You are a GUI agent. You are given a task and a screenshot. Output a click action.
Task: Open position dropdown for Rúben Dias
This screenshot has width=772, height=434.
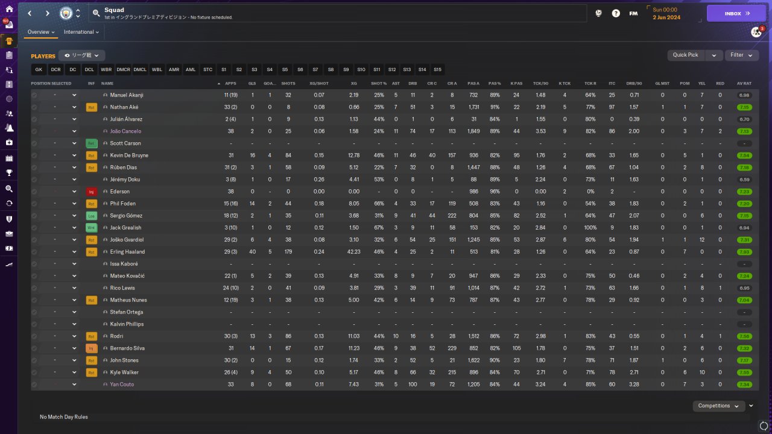click(x=74, y=168)
